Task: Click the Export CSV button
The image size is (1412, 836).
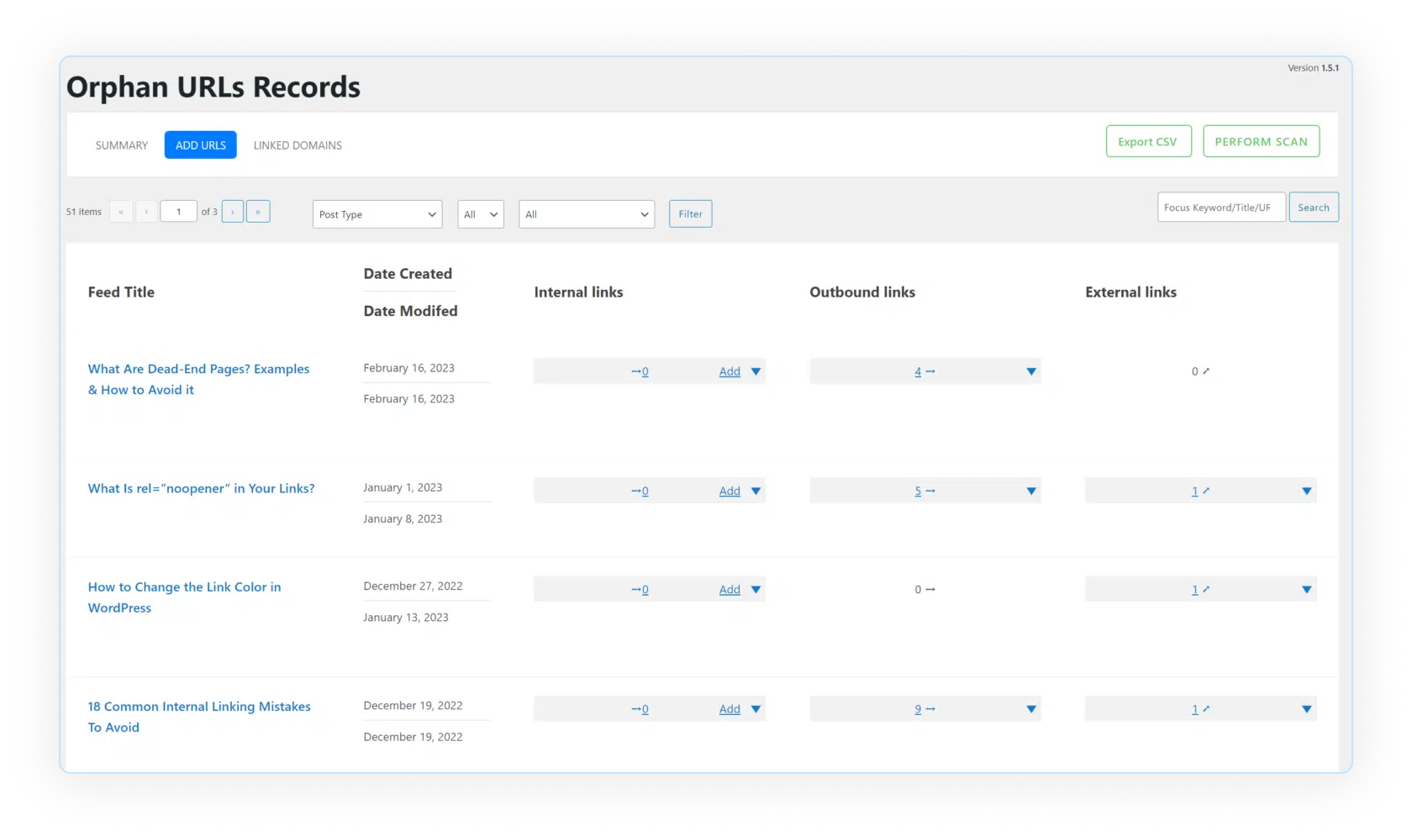Action: coord(1147,142)
